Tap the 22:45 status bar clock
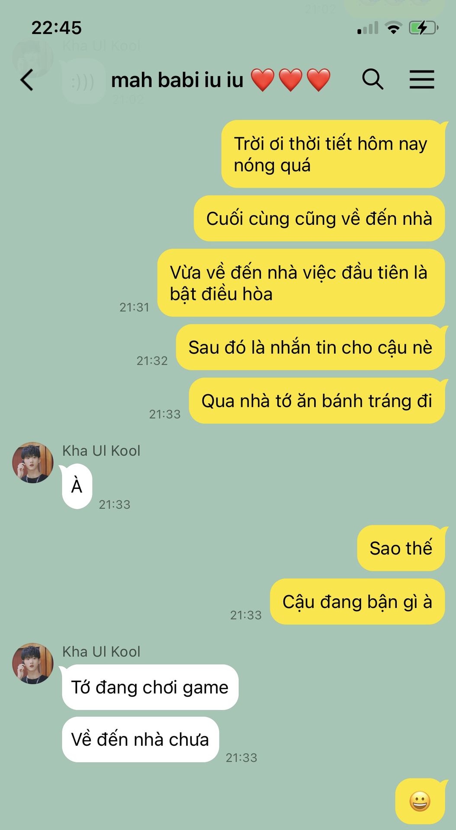This screenshot has height=830, width=456. pos(56,28)
